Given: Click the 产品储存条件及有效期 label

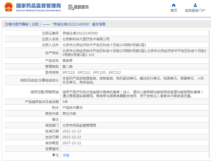Looking at the screenshot, I should click(42, 102).
